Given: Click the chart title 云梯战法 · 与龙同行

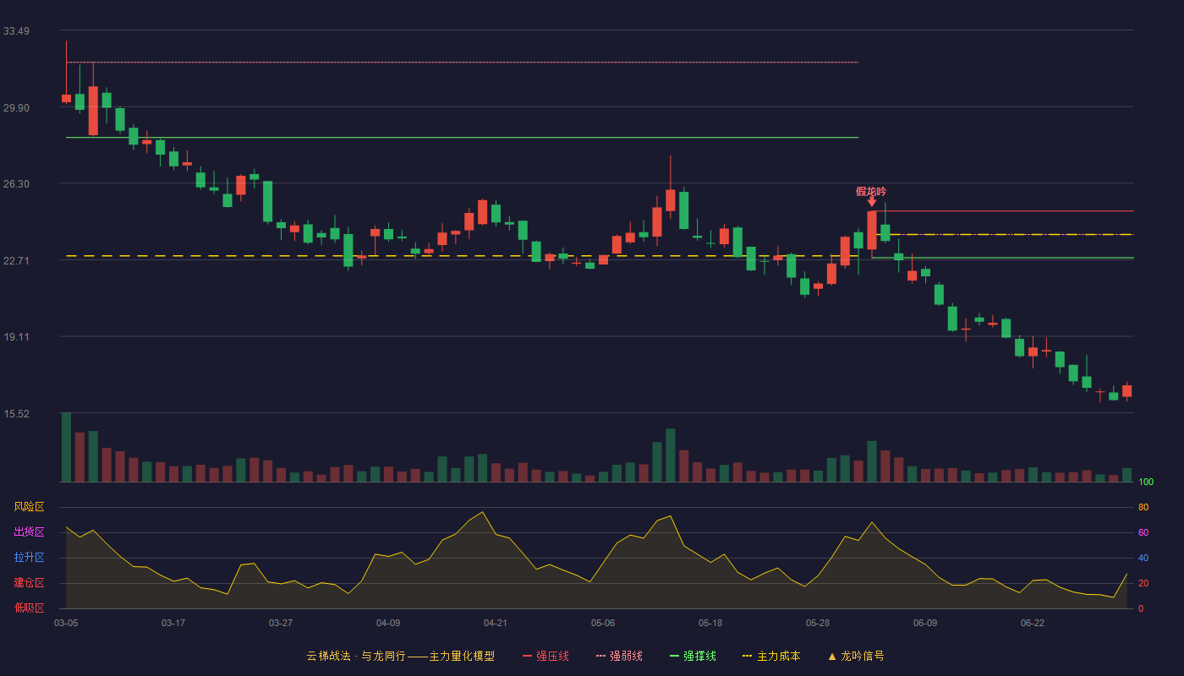Looking at the screenshot, I should 356,656.
